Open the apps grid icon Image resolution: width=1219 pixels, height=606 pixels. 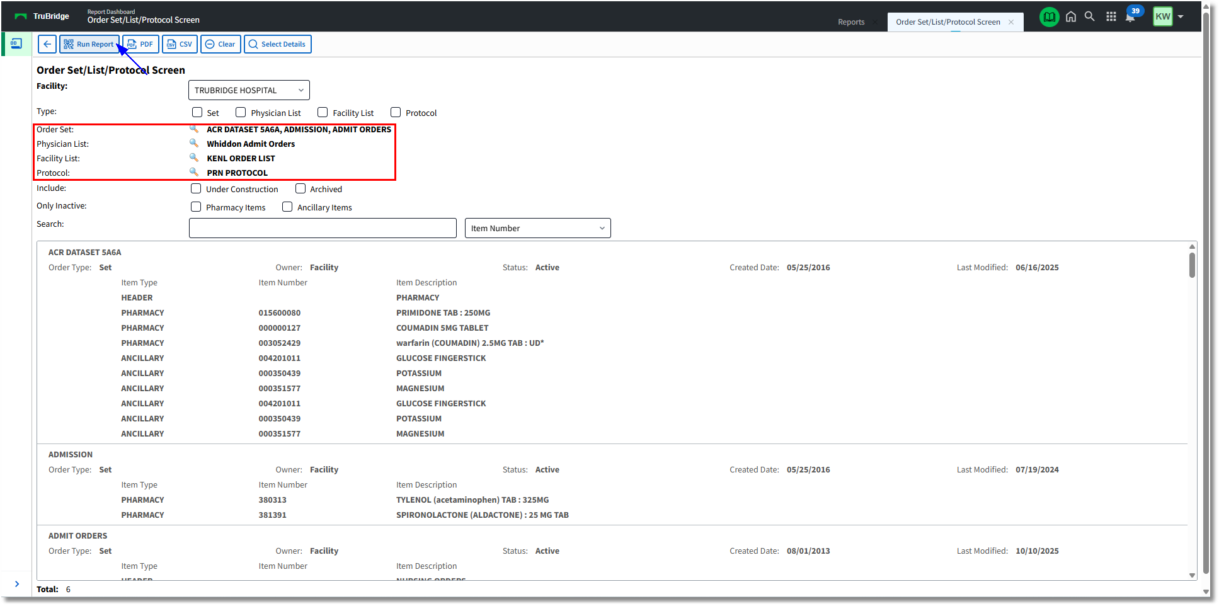[x=1111, y=17]
